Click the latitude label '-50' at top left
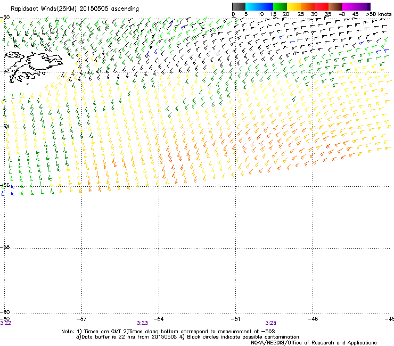Screen dimensions: 394x346 point(5,18)
